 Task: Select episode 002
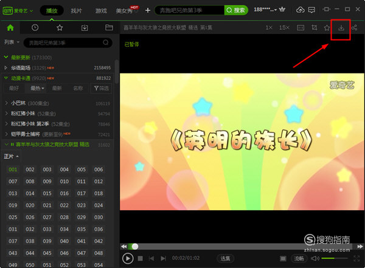click(x=30, y=170)
